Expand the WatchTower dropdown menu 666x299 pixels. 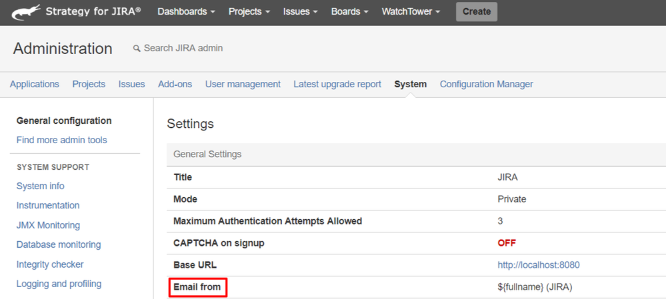[x=411, y=12]
